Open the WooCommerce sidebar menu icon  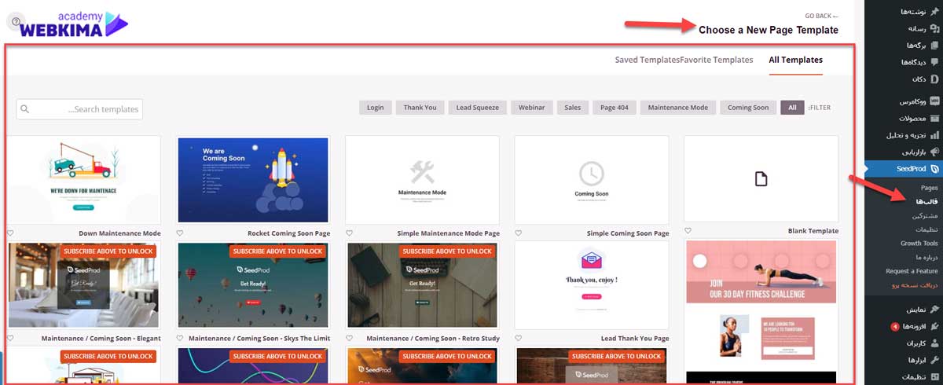[934, 102]
